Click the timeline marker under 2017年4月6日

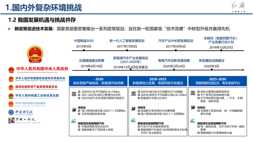click(x=176, y=51)
